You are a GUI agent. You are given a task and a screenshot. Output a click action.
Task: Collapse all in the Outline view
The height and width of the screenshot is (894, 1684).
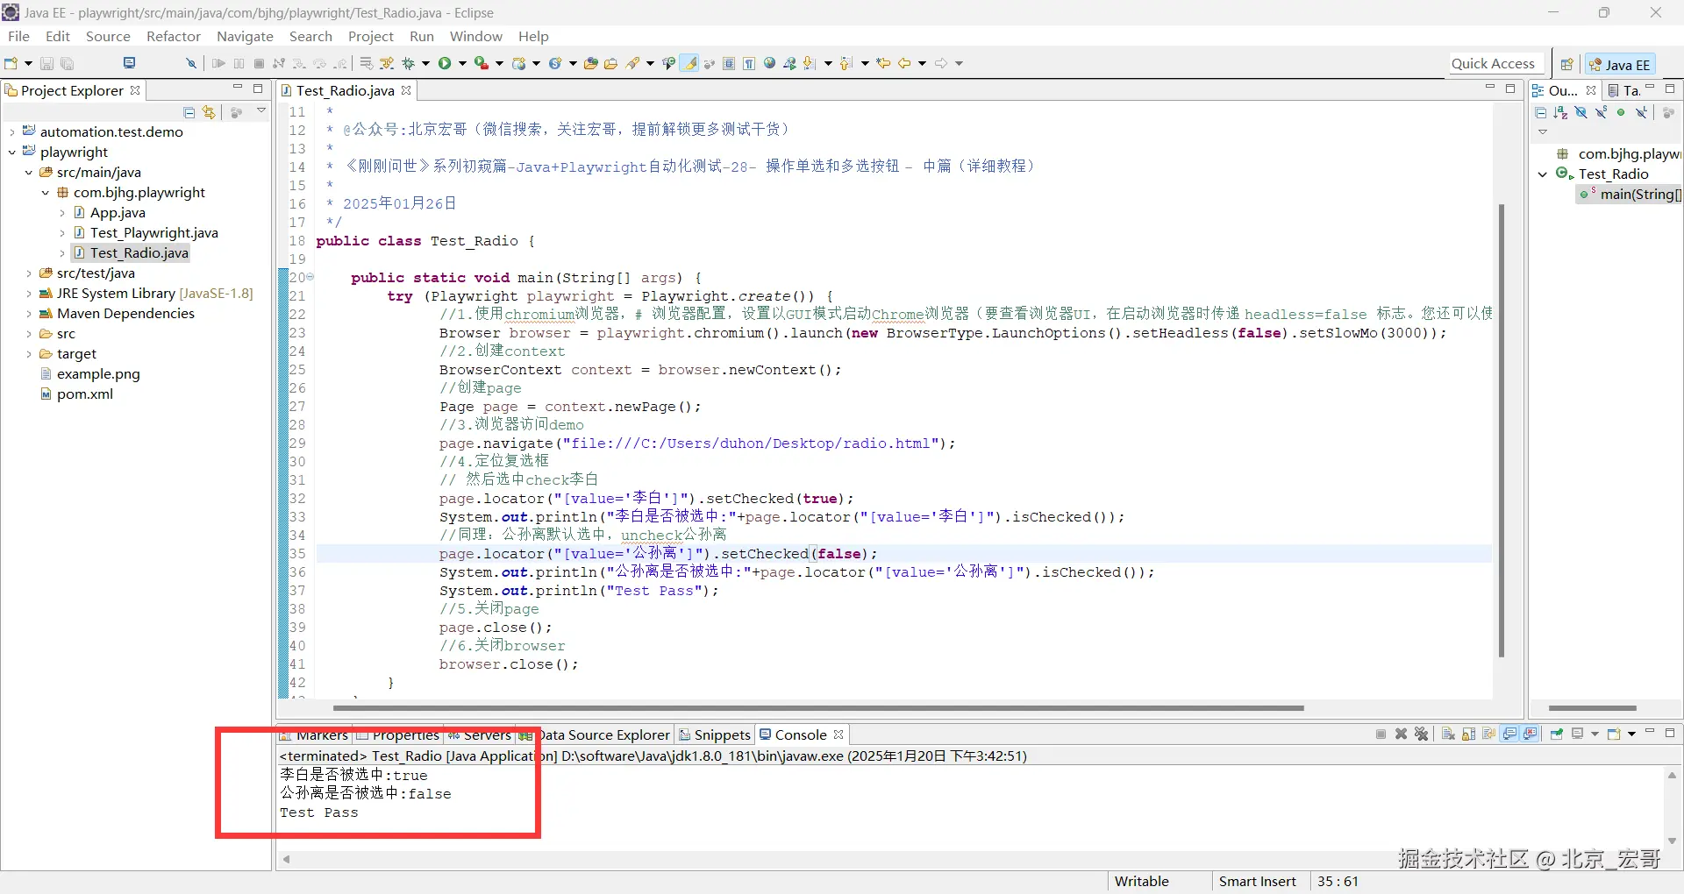(1541, 112)
